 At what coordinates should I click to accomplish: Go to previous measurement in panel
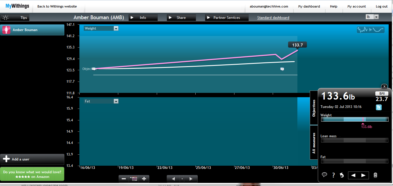point(353,175)
